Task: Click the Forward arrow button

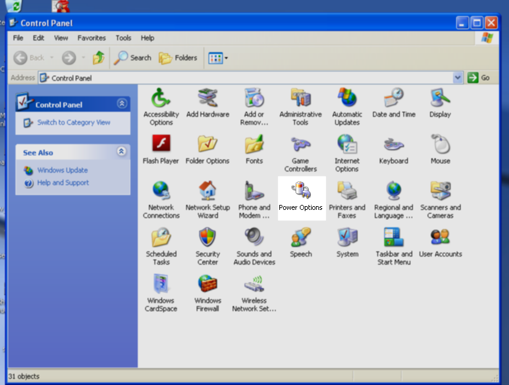Action: (x=69, y=58)
